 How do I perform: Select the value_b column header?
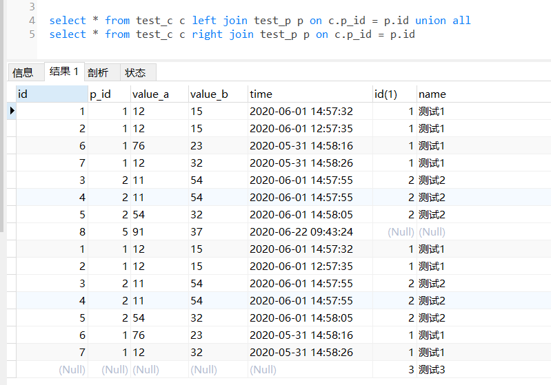pyautogui.click(x=218, y=94)
